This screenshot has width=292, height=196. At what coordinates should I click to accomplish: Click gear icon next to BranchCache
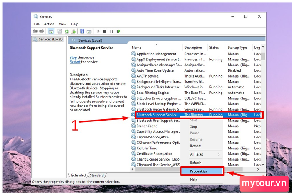133,126
